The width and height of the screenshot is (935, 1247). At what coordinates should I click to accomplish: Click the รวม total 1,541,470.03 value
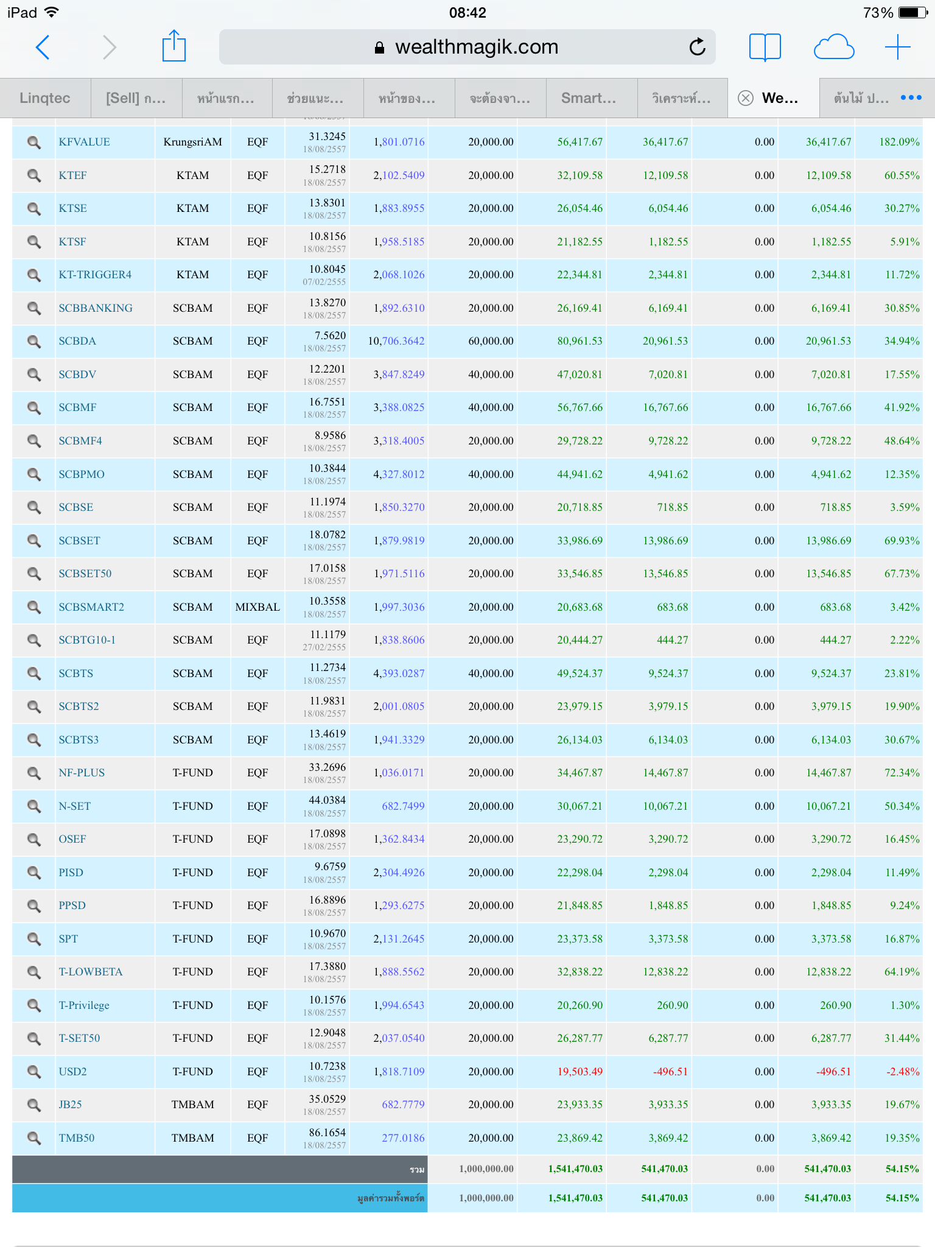click(x=575, y=1168)
